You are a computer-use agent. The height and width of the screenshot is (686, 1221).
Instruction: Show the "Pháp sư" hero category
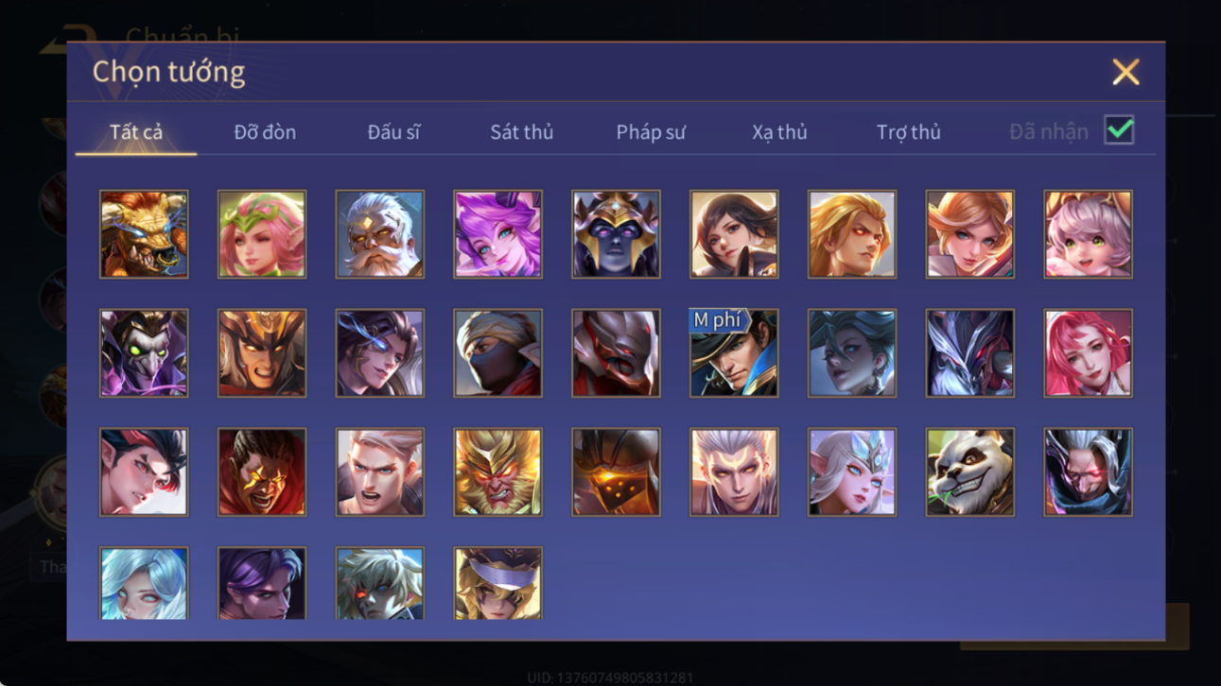[651, 132]
